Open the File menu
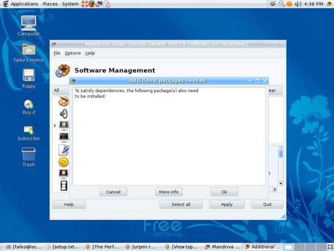The image size is (334, 251). [57, 53]
